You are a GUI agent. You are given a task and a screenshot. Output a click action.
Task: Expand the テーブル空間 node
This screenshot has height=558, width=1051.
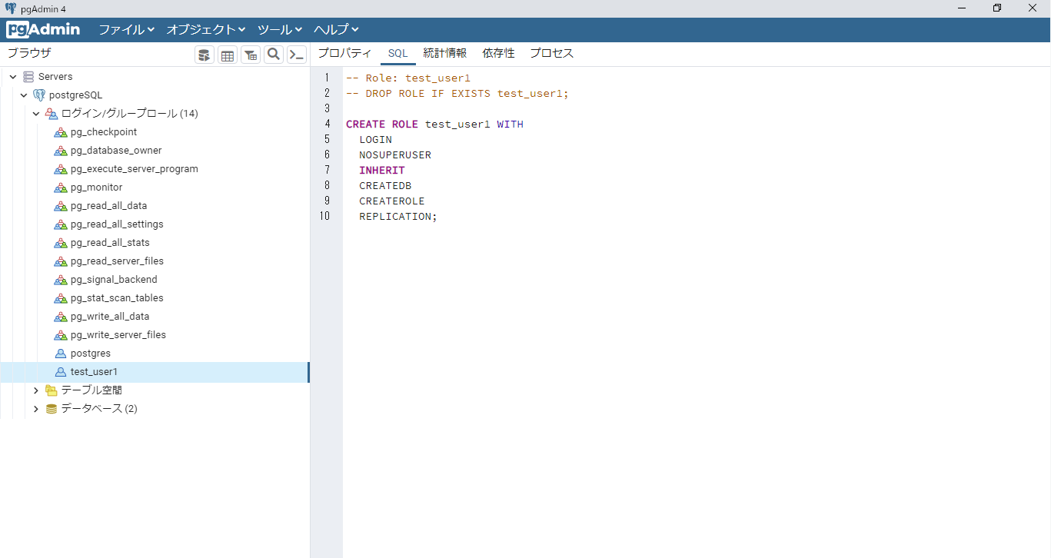click(35, 390)
